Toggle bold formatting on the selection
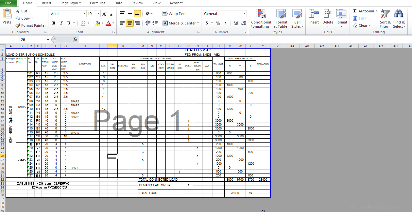Screen dimensions: 412x212 click(54, 23)
